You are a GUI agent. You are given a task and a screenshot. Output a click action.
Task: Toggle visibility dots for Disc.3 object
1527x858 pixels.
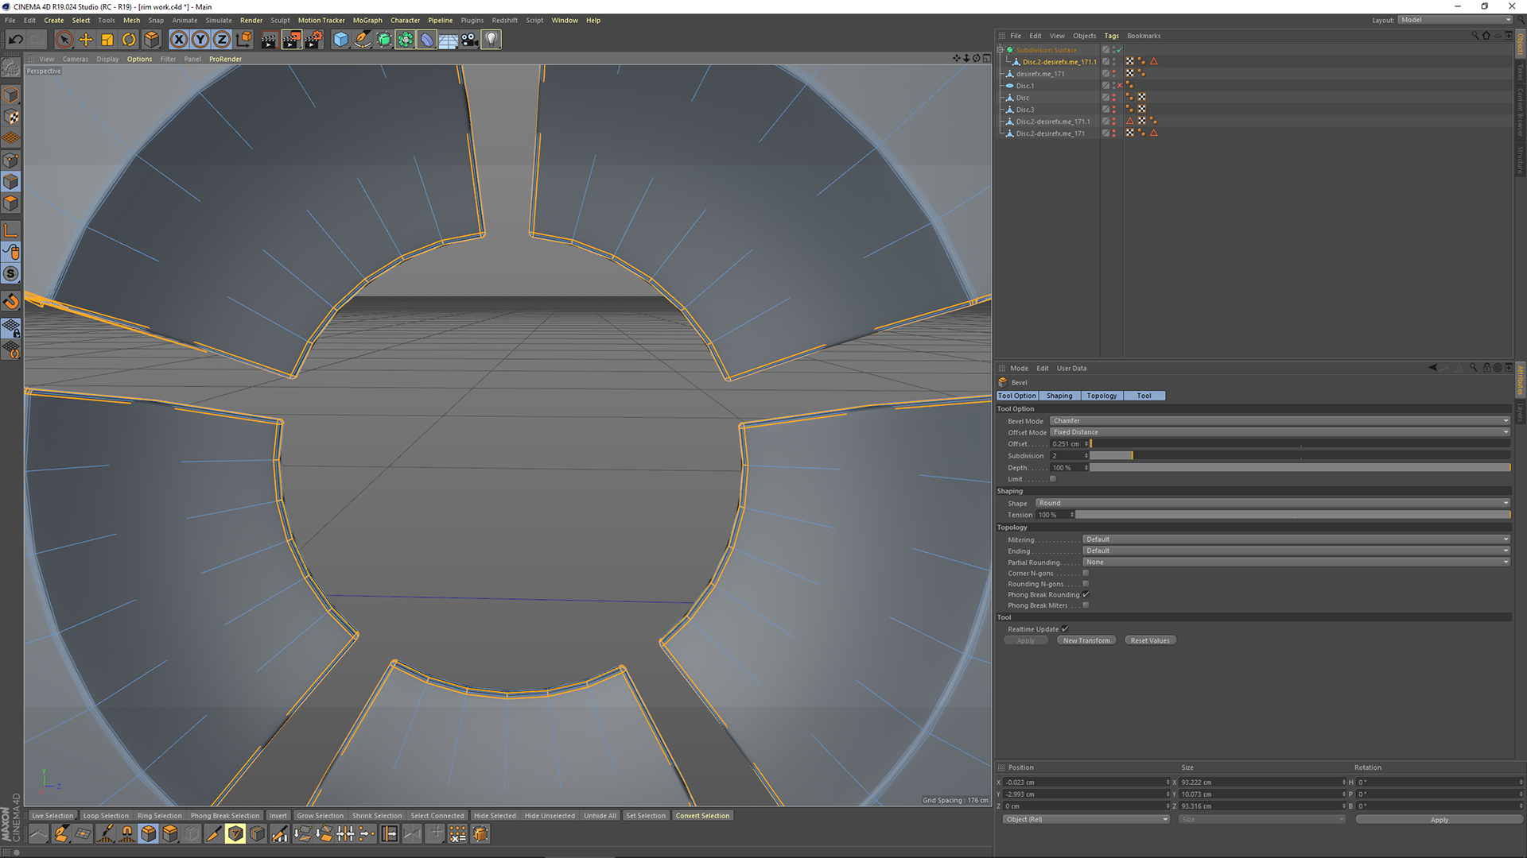pos(1113,110)
